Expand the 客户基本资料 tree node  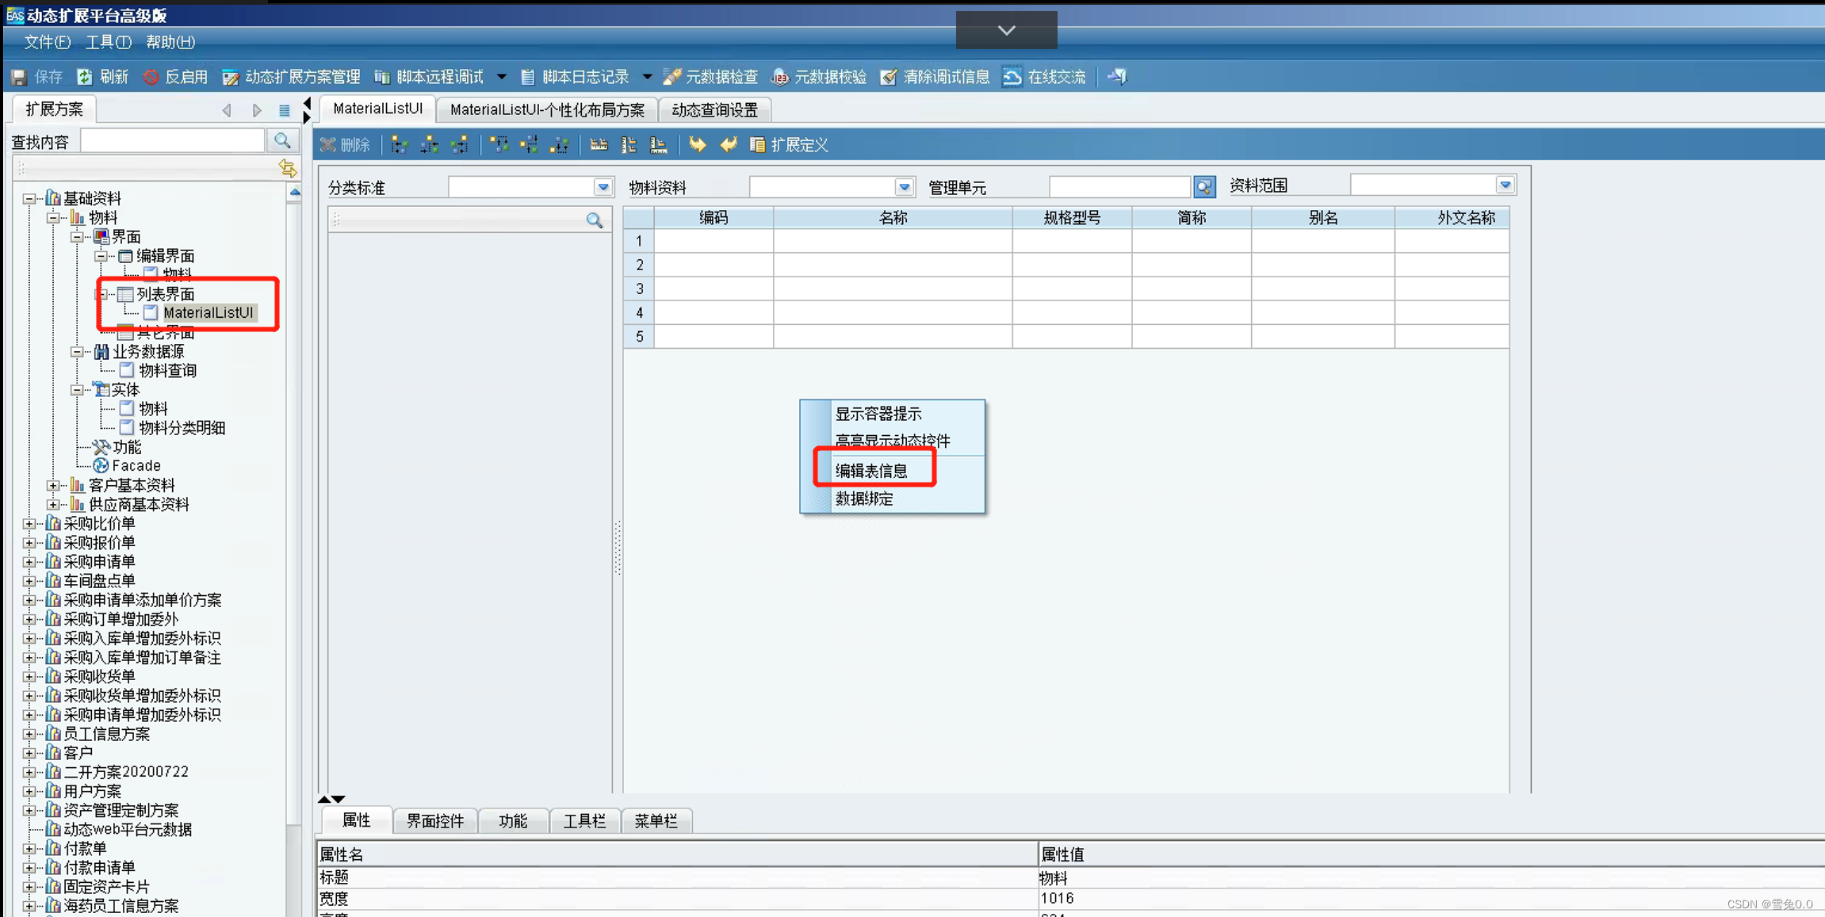click(53, 485)
